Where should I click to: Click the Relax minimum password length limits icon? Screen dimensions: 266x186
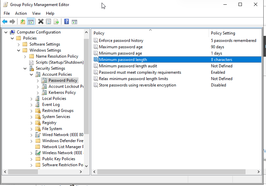[x=96, y=79]
